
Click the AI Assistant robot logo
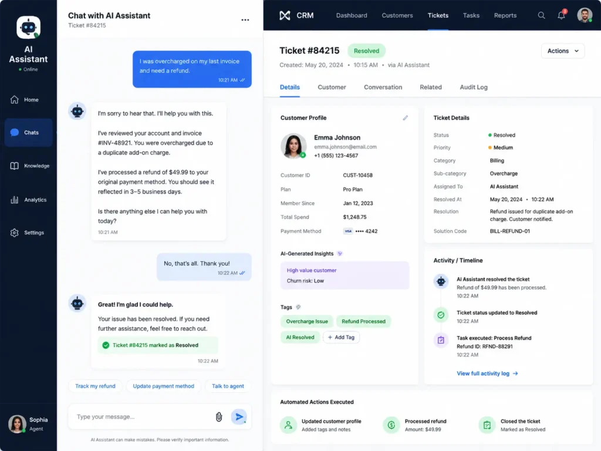pyautogui.click(x=28, y=27)
